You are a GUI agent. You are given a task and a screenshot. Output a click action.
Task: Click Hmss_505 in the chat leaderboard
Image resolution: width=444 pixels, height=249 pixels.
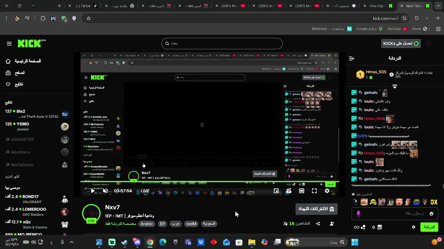pyautogui.click(x=376, y=72)
